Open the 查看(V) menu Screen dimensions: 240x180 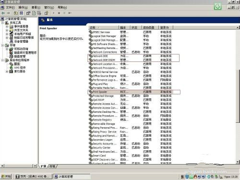click(x=36, y=7)
